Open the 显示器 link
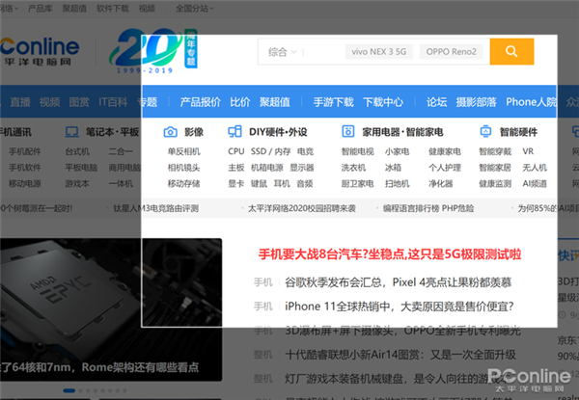Viewport: 579px width, 400px height. pyautogui.click(x=302, y=168)
